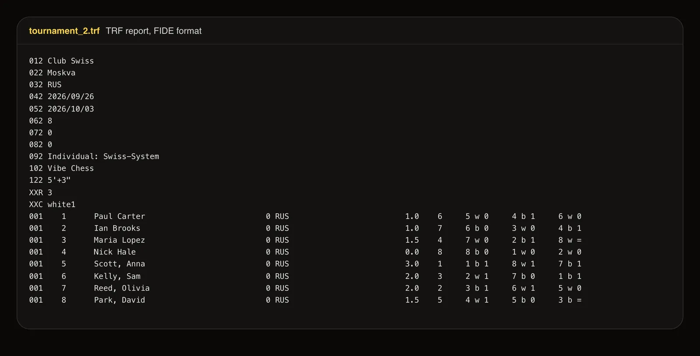Click RUS federation code in Paul Carter's row
The height and width of the screenshot is (356, 700).
282,216
